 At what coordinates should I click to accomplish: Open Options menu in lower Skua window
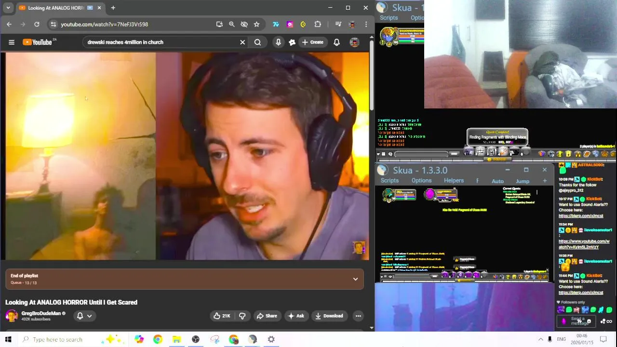point(421,181)
